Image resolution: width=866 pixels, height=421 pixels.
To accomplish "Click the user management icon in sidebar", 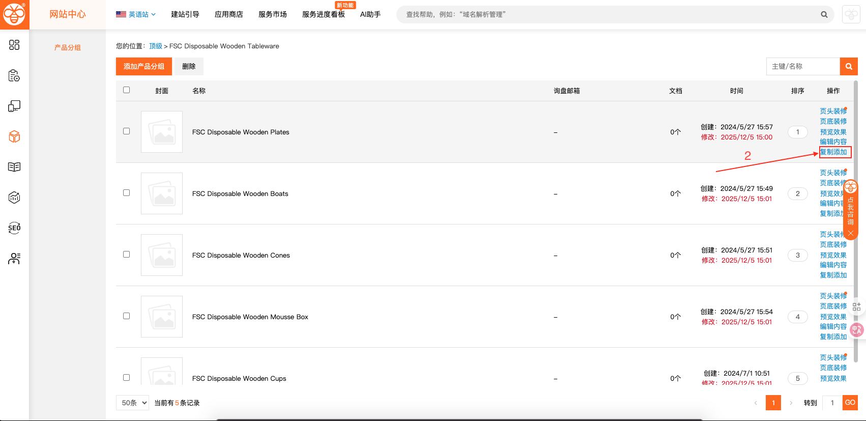I will pos(14,259).
